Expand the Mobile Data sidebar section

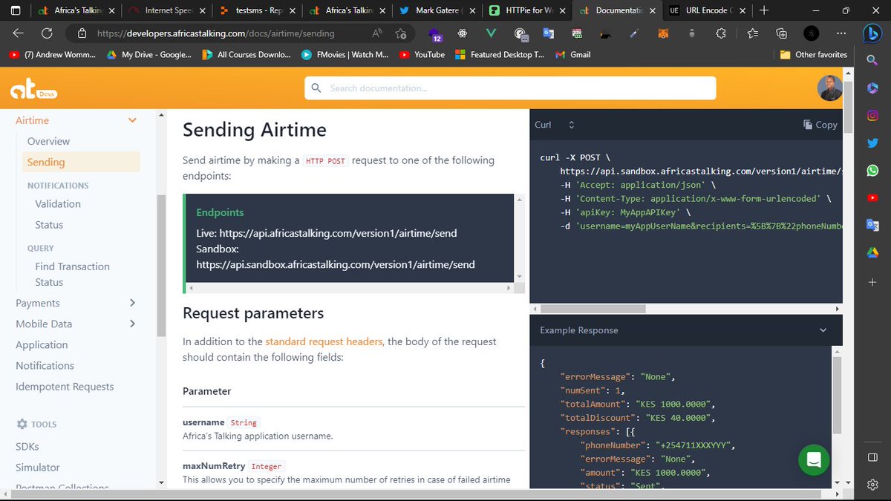tap(133, 324)
